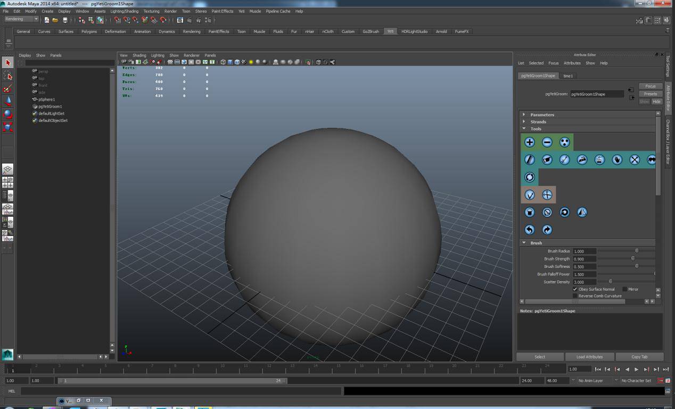Select pSphere1 in the outliner

(x=46, y=100)
